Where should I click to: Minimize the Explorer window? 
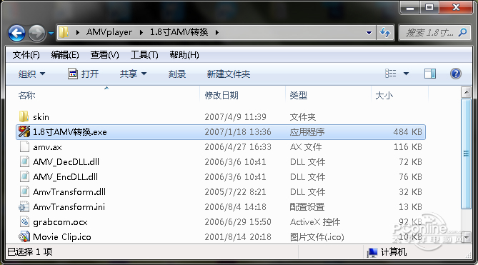coord(410,8)
